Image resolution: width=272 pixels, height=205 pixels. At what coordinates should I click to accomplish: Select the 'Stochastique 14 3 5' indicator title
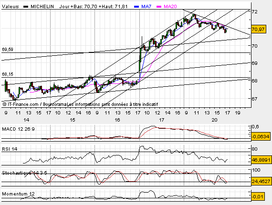click(x=24, y=173)
